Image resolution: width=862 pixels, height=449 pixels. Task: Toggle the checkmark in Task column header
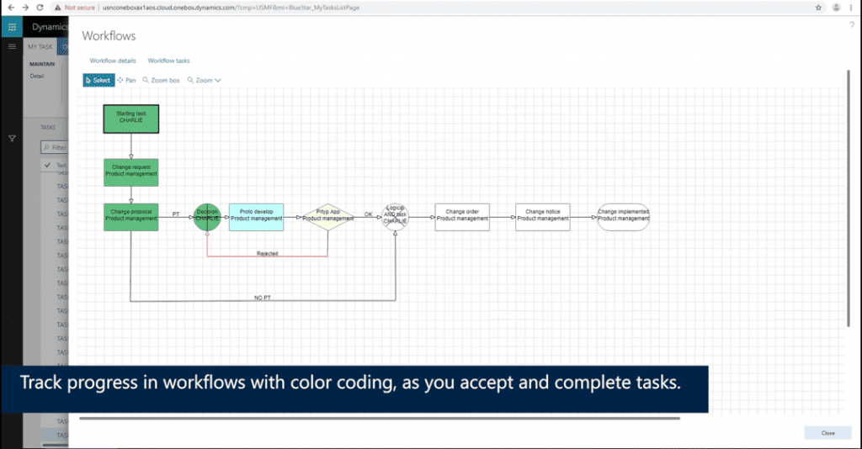(x=48, y=166)
